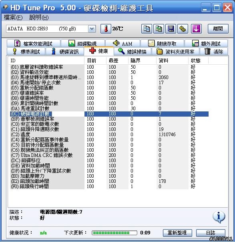The height and width of the screenshot is (242, 235).
Task: Select row (09) 累計開機時間計數
Action: [x=109, y=103]
